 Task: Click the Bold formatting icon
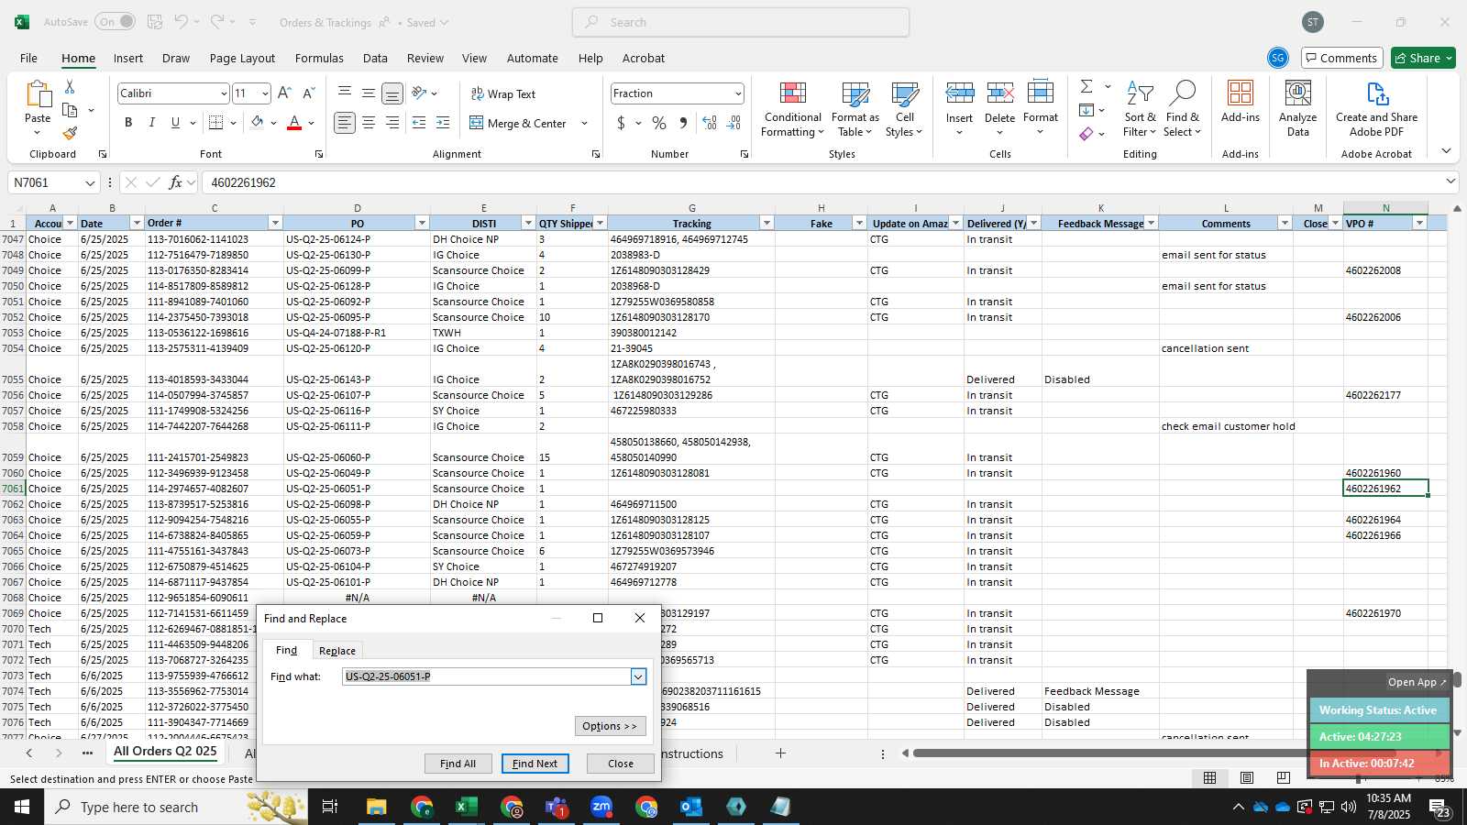pyautogui.click(x=128, y=123)
